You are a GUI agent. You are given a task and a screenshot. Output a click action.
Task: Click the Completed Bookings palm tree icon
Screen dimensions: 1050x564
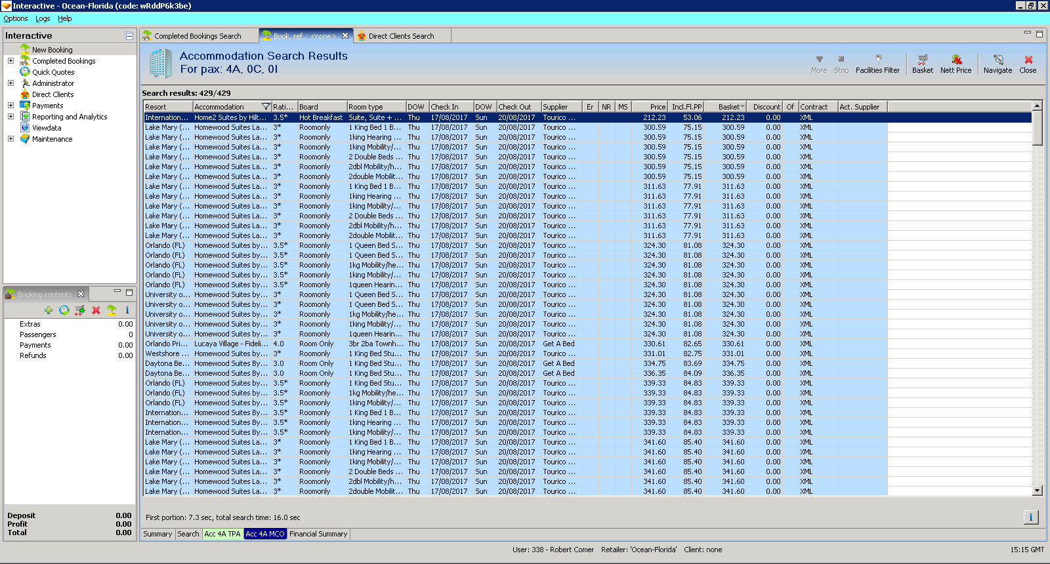pos(25,60)
